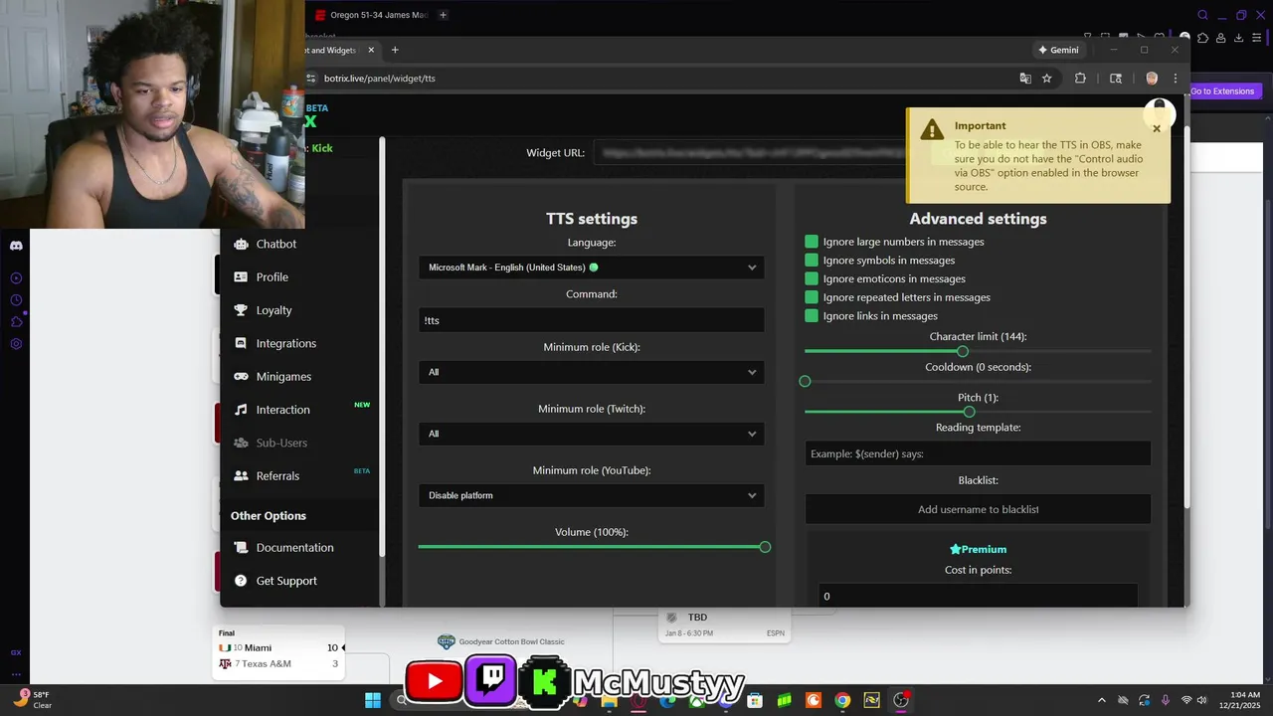Open Chatbot section via robot icon
This screenshot has width=1273, height=716.
point(241,244)
